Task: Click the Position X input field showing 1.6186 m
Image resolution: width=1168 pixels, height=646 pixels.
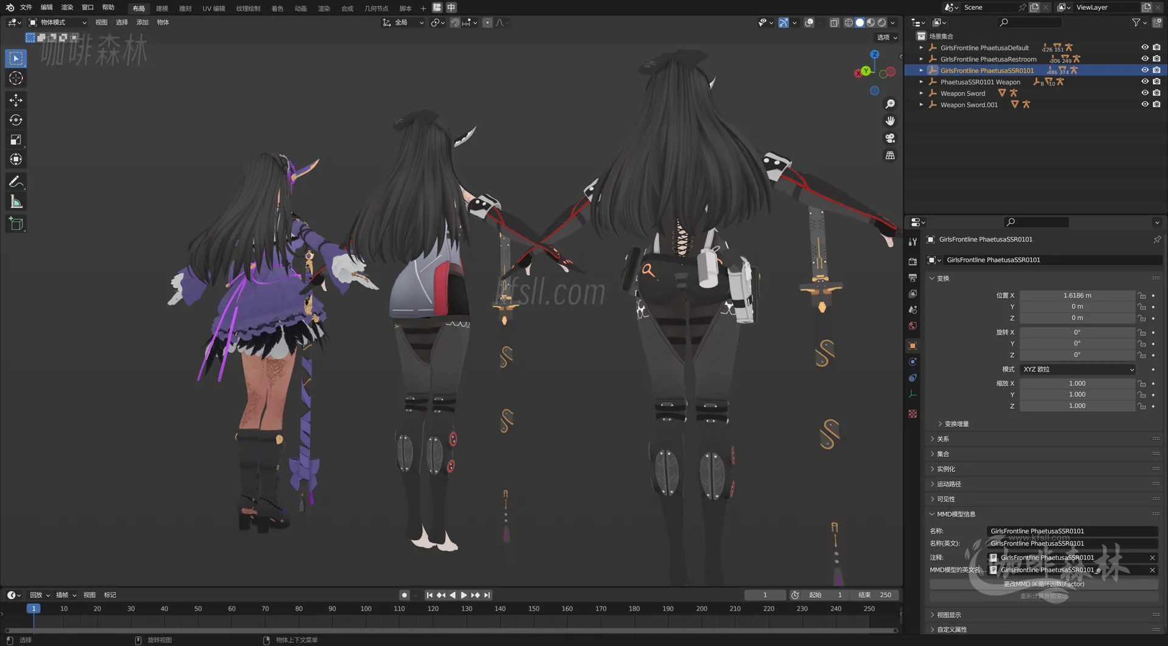Action: coord(1077,295)
